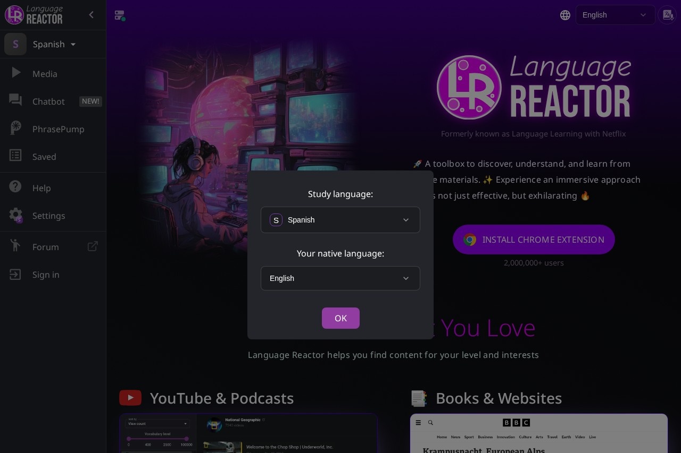This screenshot has width=681, height=453.
Task: Open the native language dropdown showing English
Action: [340, 278]
